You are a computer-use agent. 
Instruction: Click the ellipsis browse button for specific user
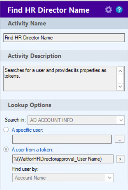point(120,139)
